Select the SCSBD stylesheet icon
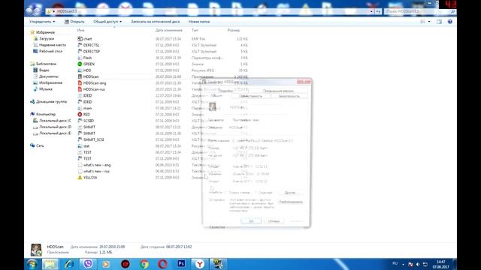 click(80, 121)
